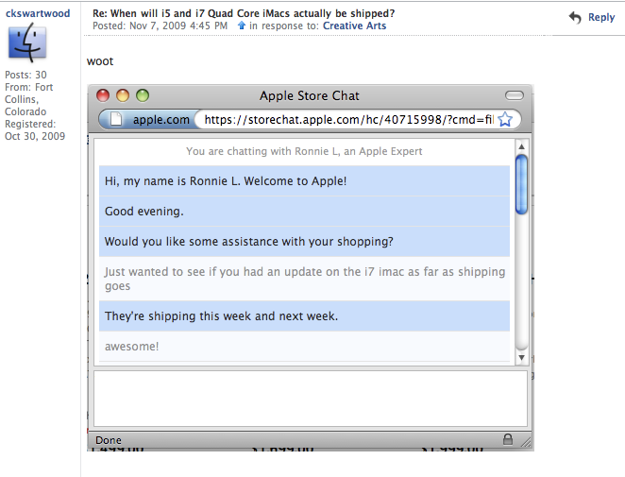
Task: Click 'You are chatting with Ronnie L' header
Action: tap(304, 151)
